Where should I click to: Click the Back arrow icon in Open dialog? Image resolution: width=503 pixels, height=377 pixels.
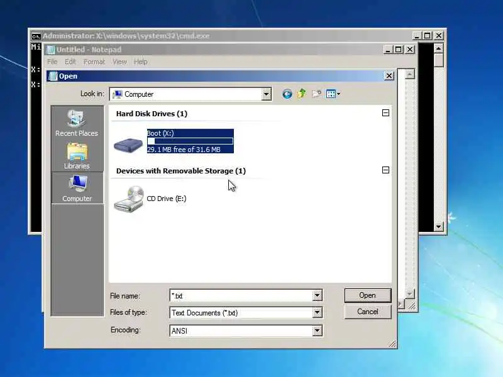tap(287, 94)
